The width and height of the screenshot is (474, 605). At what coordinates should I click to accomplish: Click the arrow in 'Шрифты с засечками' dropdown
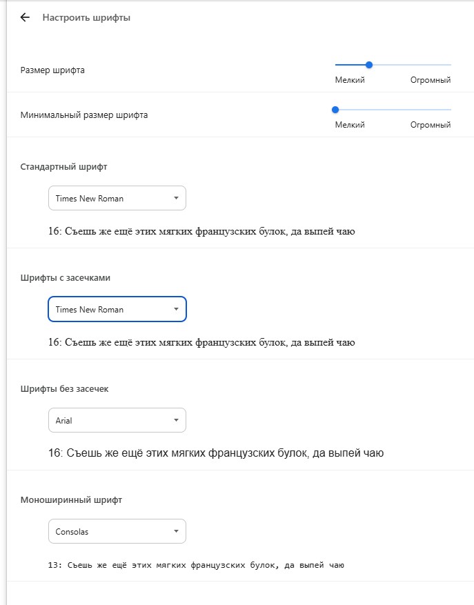click(176, 309)
